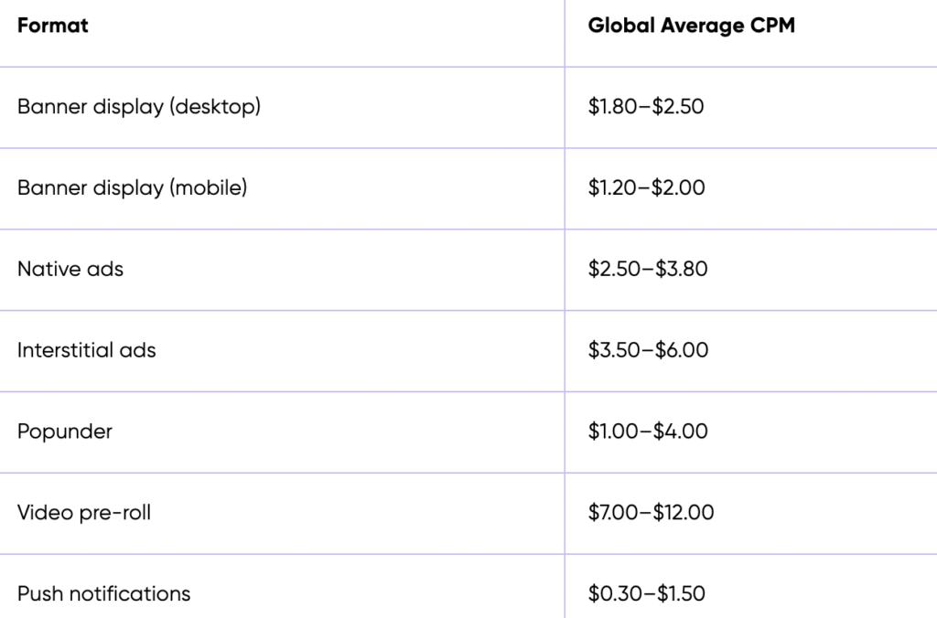Select the $0.30–$1.50 CPM cell

click(646, 593)
